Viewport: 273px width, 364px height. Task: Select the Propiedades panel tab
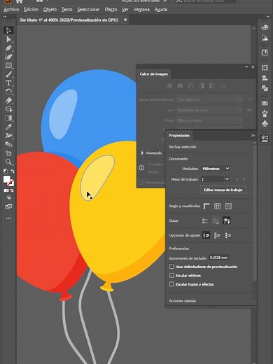(x=179, y=136)
